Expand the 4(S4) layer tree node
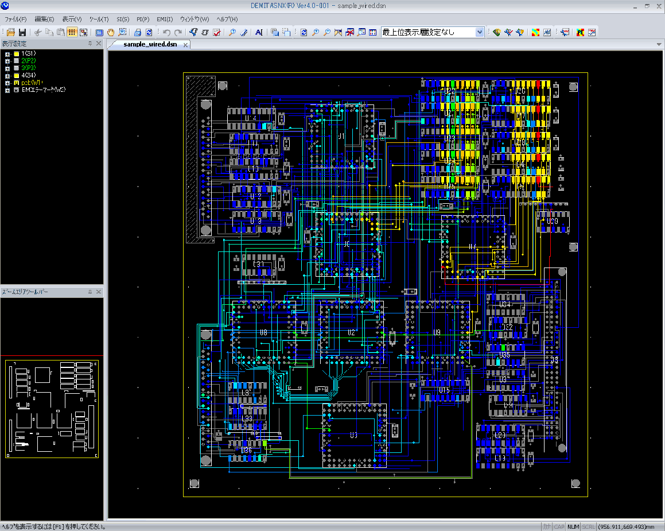The height and width of the screenshot is (531, 665). click(x=7, y=76)
